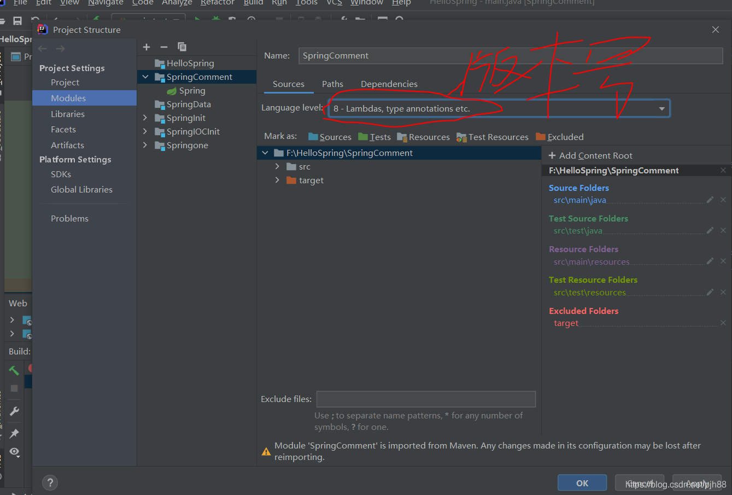
Task: Remove src\main\resources resource folder
Action: (x=723, y=261)
